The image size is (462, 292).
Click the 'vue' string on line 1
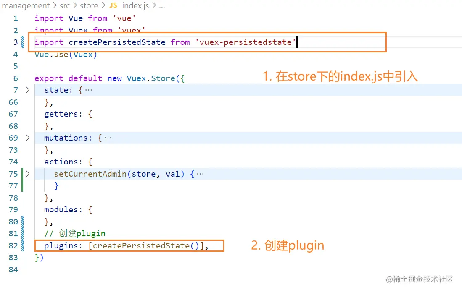tap(124, 18)
